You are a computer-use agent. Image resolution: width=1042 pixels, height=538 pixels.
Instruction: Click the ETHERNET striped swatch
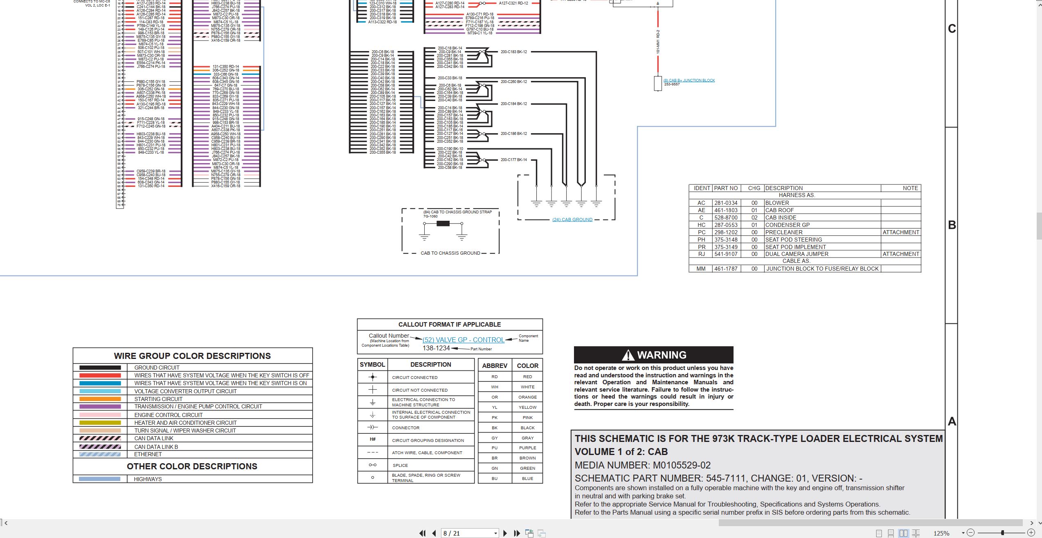tap(100, 454)
